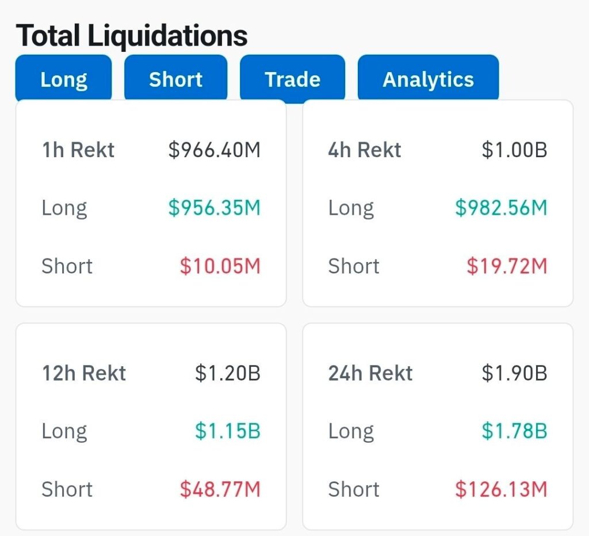Viewport: 589px width, 536px height.
Task: Open the Trade tab
Action: pyautogui.click(x=292, y=79)
